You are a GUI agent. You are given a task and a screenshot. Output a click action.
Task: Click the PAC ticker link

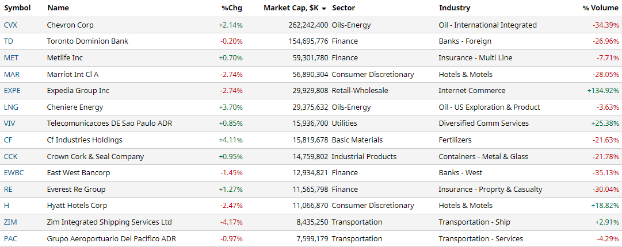pos(10,238)
